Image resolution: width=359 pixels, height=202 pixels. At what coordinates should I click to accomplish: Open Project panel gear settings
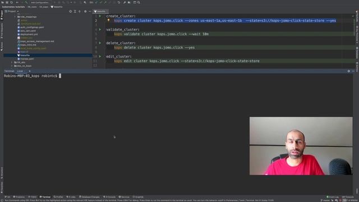[85, 11]
